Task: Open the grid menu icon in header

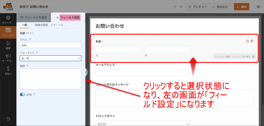Action: [181, 7]
